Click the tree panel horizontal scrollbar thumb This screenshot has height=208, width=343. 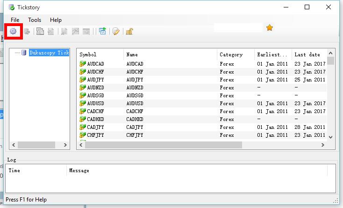pyautogui.click(x=36, y=145)
